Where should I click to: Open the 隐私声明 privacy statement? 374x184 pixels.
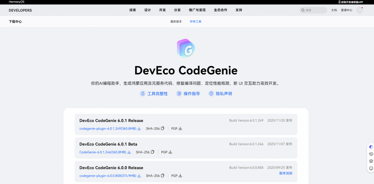click(x=223, y=93)
